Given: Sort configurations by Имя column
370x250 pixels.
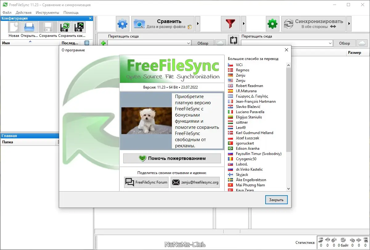Looking at the screenshot, I should click(30, 43).
